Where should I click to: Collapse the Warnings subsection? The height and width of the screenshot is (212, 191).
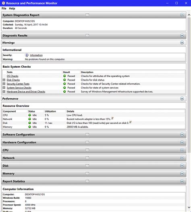[x=182, y=43]
